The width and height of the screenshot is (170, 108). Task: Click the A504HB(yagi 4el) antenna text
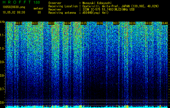click(95, 13)
